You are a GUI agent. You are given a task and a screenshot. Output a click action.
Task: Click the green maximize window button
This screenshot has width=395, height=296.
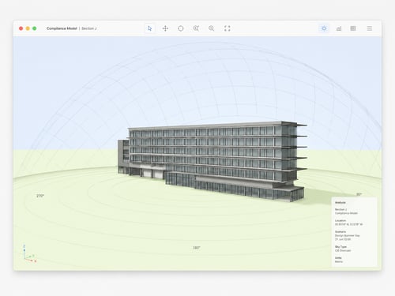35,28
